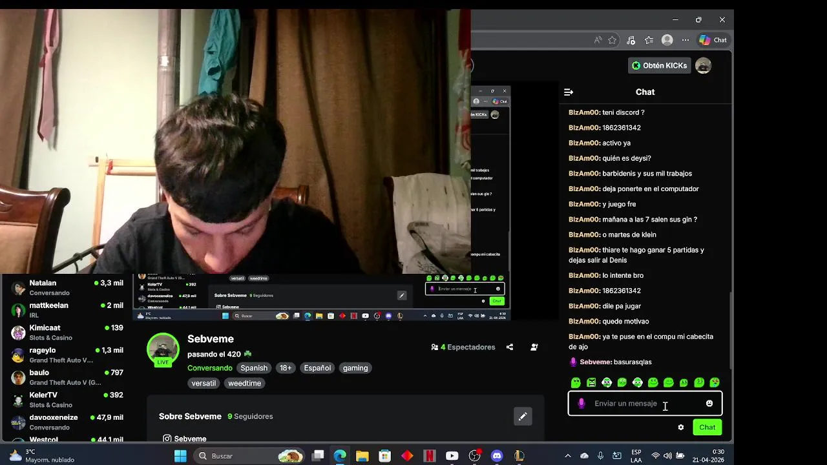Viewport: 827px width, 465px height.
Task: Open Edge Settings and more menu
Action: click(686, 40)
